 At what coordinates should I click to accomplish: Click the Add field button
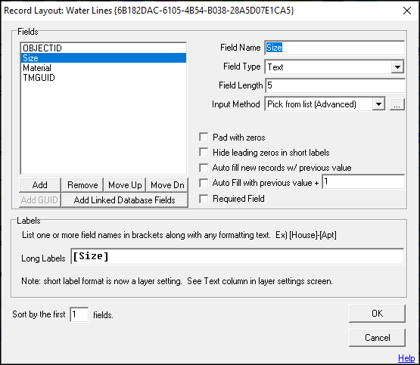coord(40,185)
